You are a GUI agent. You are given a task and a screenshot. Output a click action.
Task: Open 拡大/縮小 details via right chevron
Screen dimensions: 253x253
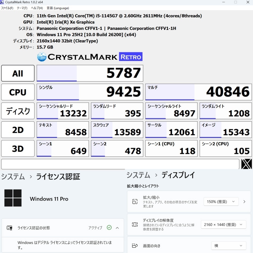tap(244, 202)
